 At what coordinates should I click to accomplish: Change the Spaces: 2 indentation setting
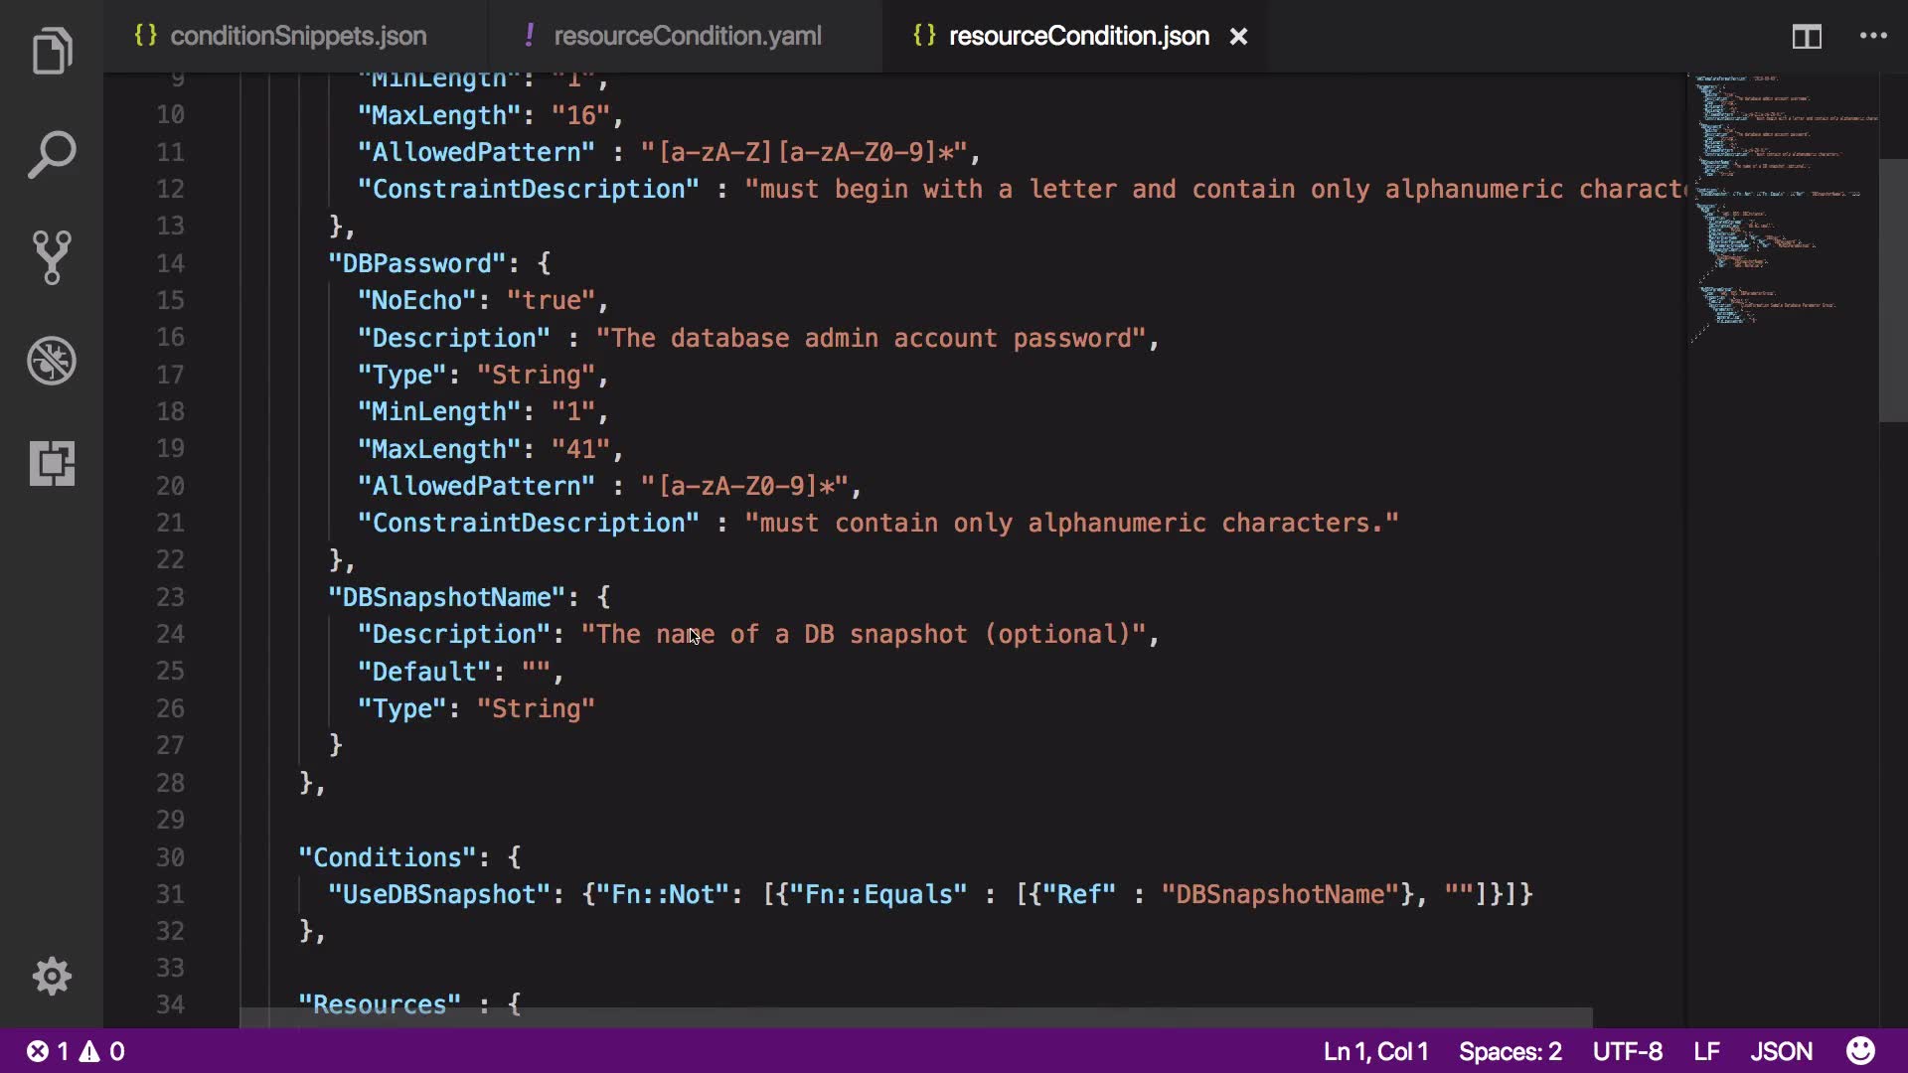pos(1510,1051)
